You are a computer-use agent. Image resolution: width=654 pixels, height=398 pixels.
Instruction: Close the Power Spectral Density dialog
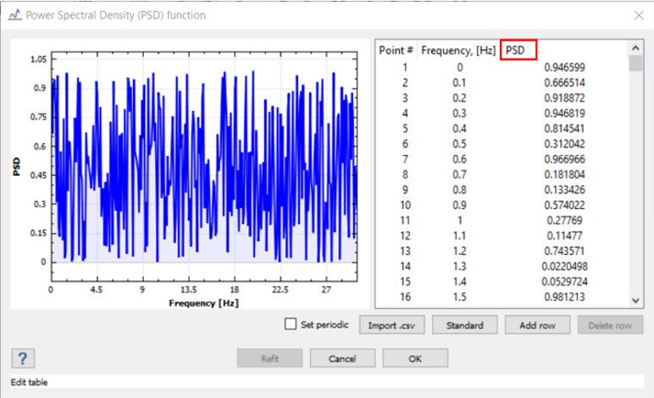tap(638, 14)
